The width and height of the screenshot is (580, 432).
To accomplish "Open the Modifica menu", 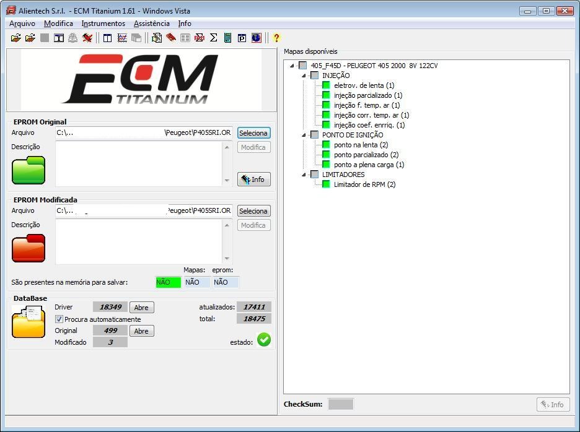I will point(58,24).
